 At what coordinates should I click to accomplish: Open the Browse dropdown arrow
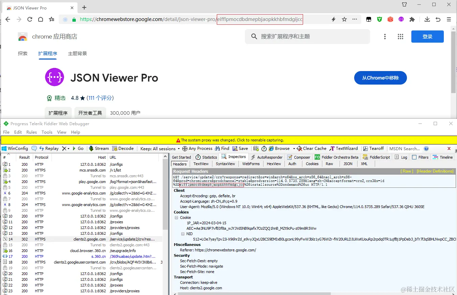[294, 149]
